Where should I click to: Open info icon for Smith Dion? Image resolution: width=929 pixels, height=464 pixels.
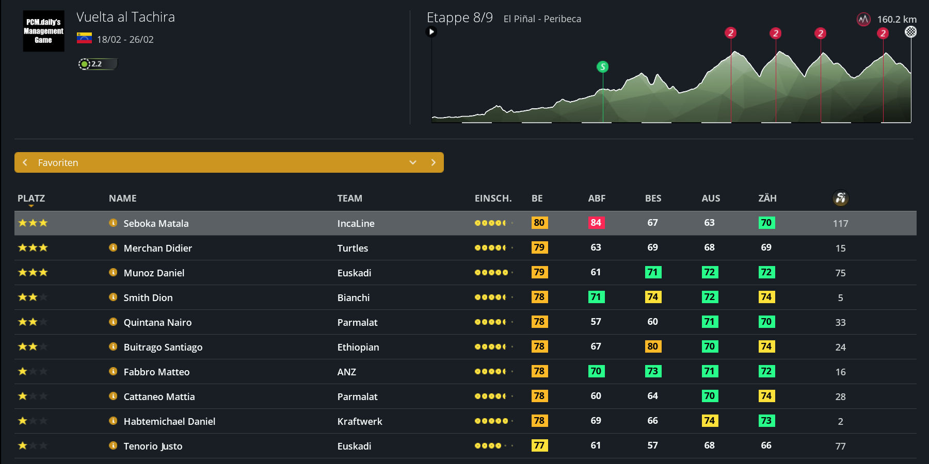pyautogui.click(x=113, y=297)
